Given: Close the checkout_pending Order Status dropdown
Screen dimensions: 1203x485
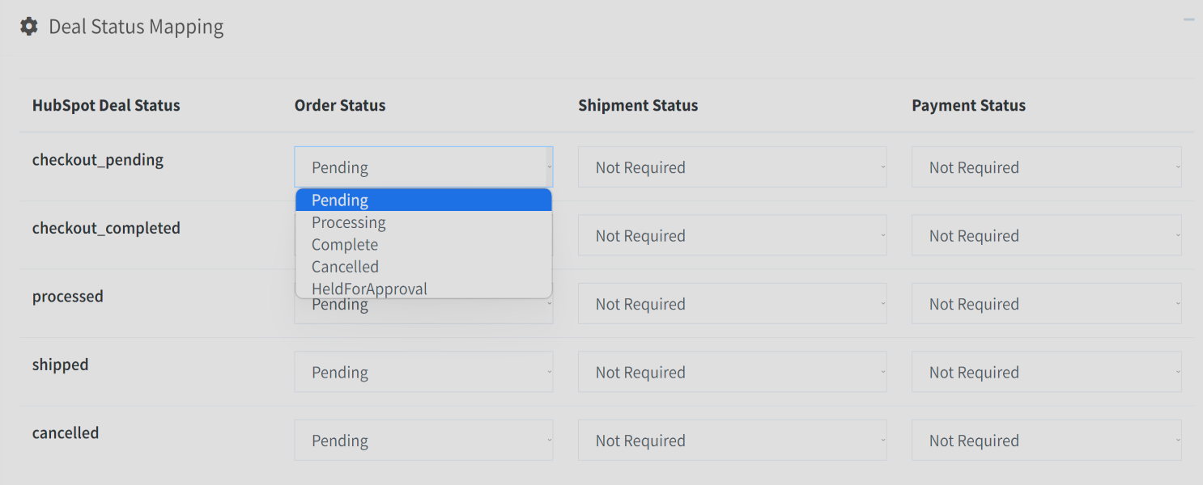Looking at the screenshot, I should point(423,167).
